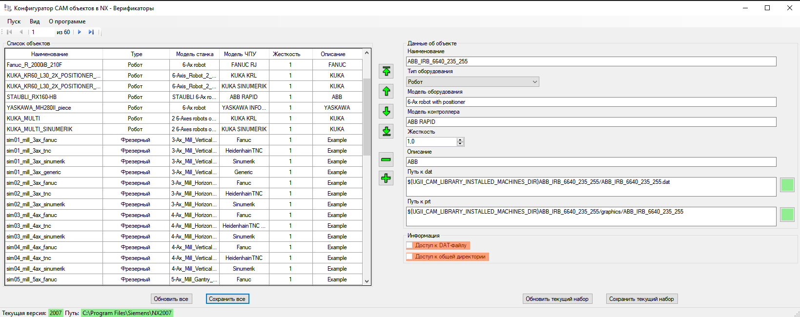This screenshot has height=317, width=800.
Task: Click 'Сохранить все' button
Action: tap(227, 299)
